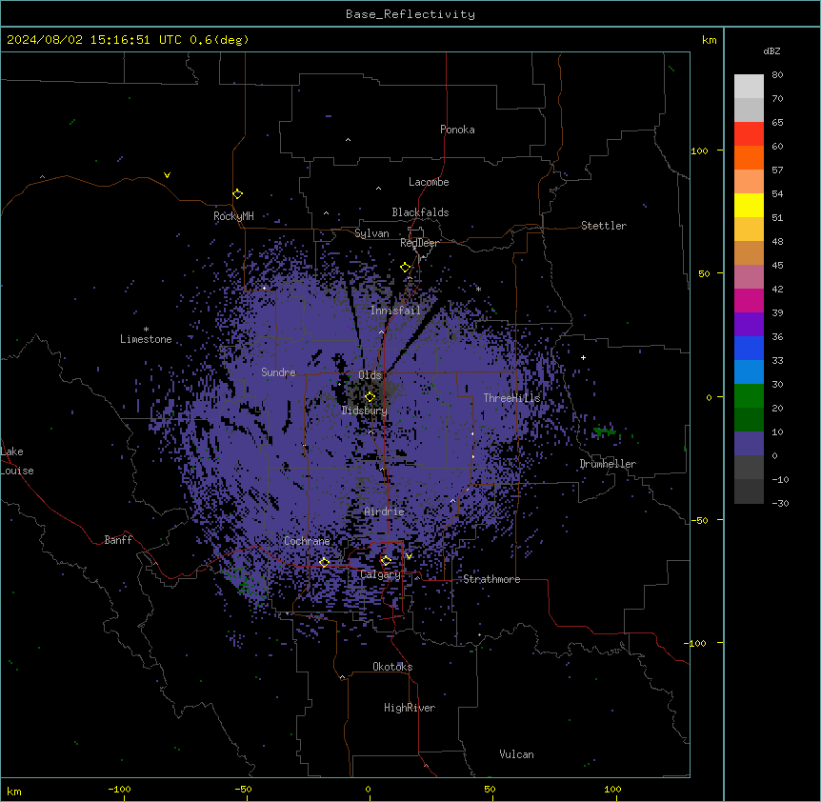The height and width of the screenshot is (802, 821).
Task: Click the Strathmore label
Action: tap(491, 579)
